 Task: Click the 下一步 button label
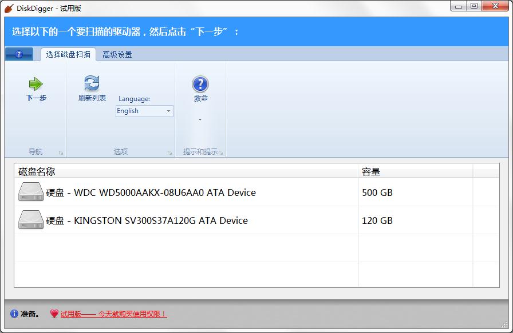click(36, 98)
